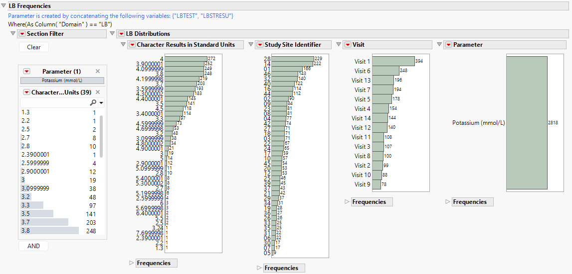Screen dimensions: 572x274
Task: Open LB Distributions red triangle menu
Action: [121, 34]
